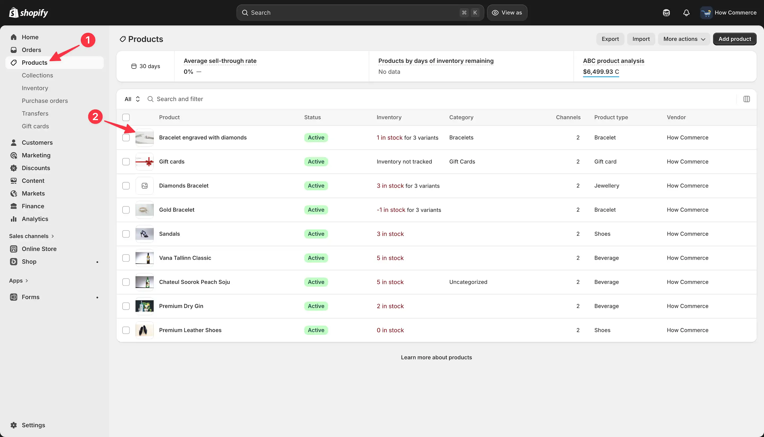Screen dimensions: 764x437
Task: Click the Marketing target icon
Action: coord(14,155)
